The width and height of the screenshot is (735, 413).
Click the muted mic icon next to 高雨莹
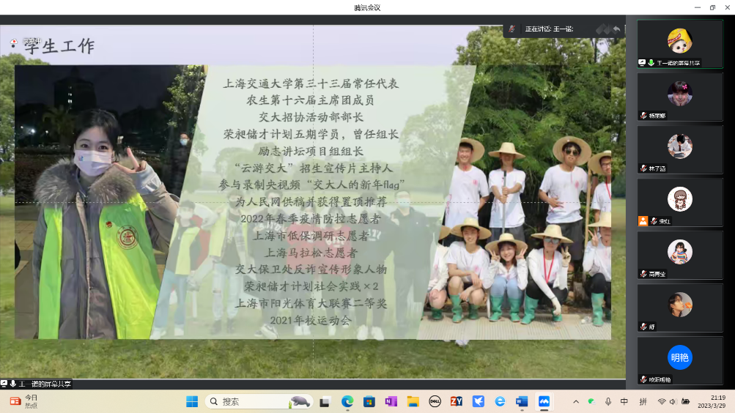[x=643, y=274]
